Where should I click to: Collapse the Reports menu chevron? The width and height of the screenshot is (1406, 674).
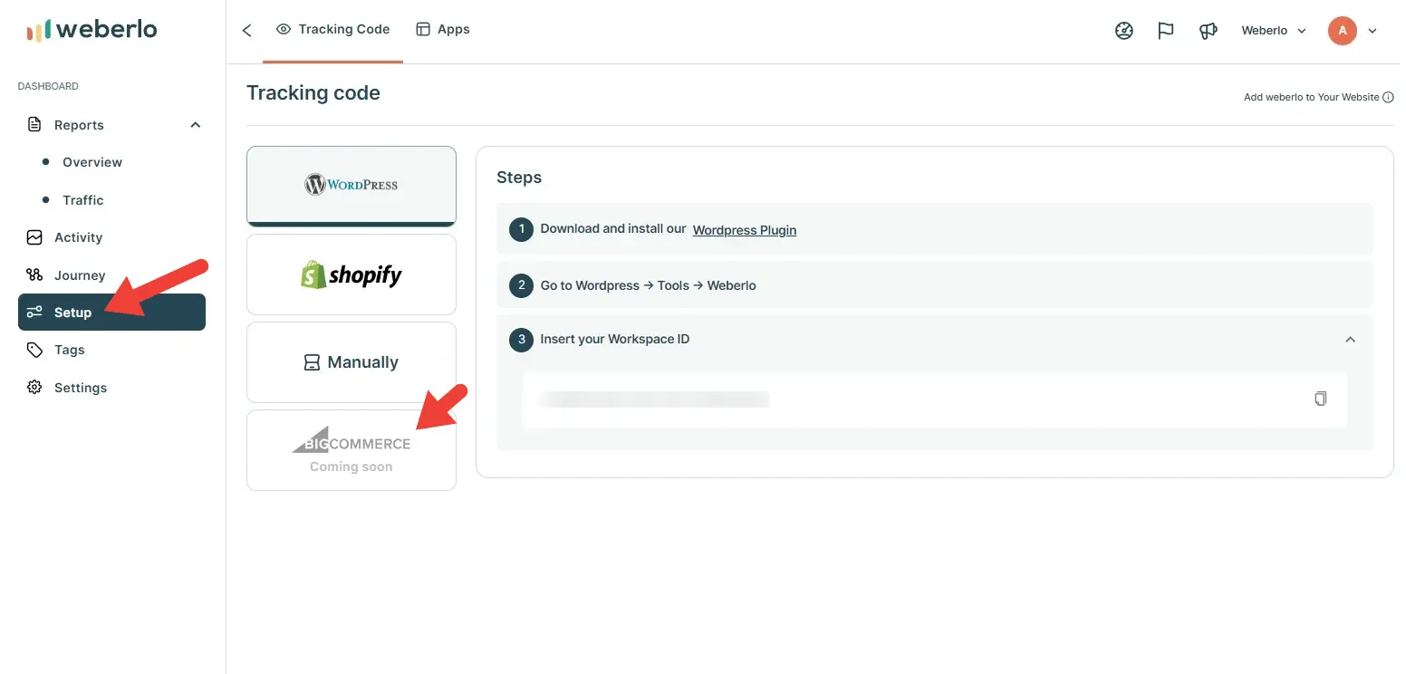tap(195, 125)
